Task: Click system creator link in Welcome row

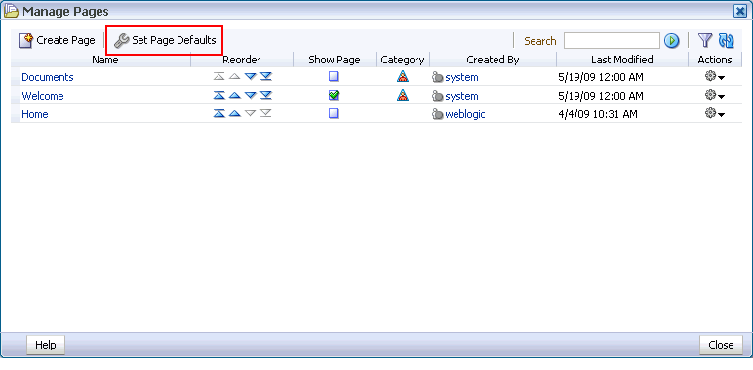Action: tap(461, 96)
